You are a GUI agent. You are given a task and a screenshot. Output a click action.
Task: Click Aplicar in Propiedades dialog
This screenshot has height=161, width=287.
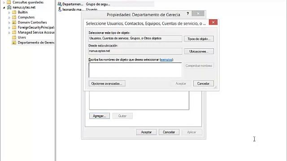point(191,132)
